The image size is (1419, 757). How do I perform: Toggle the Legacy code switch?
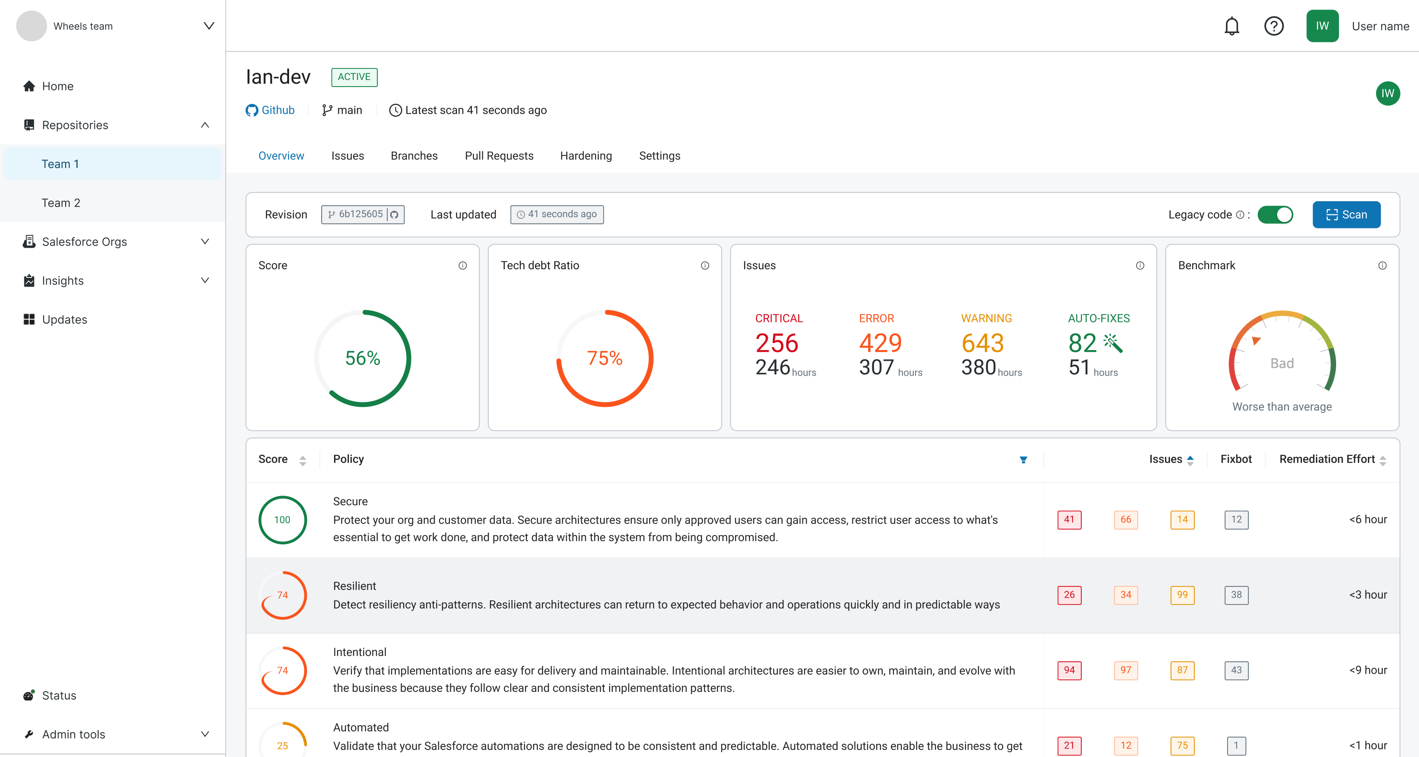[1275, 214]
